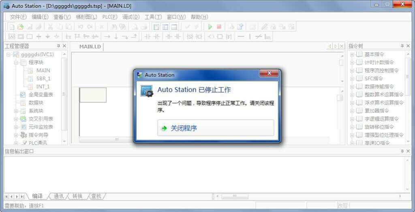Toggle project manager panel visibility icon
This screenshot has height=212, width=415.
coord(156,27)
